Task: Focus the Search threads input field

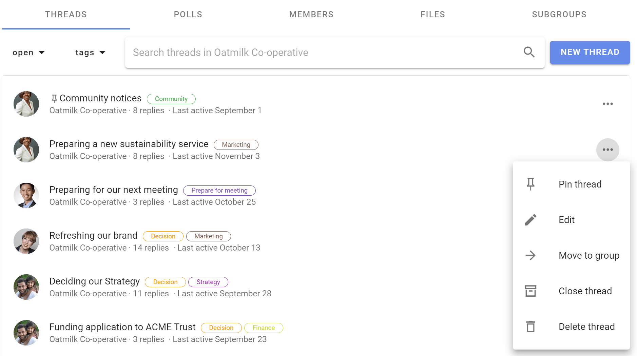Action: (322, 53)
